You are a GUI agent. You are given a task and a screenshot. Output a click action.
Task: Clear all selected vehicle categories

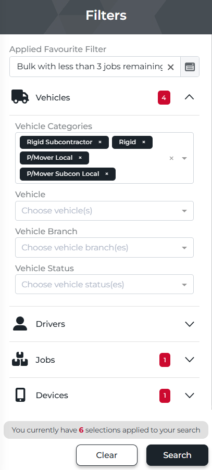pos(171,158)
